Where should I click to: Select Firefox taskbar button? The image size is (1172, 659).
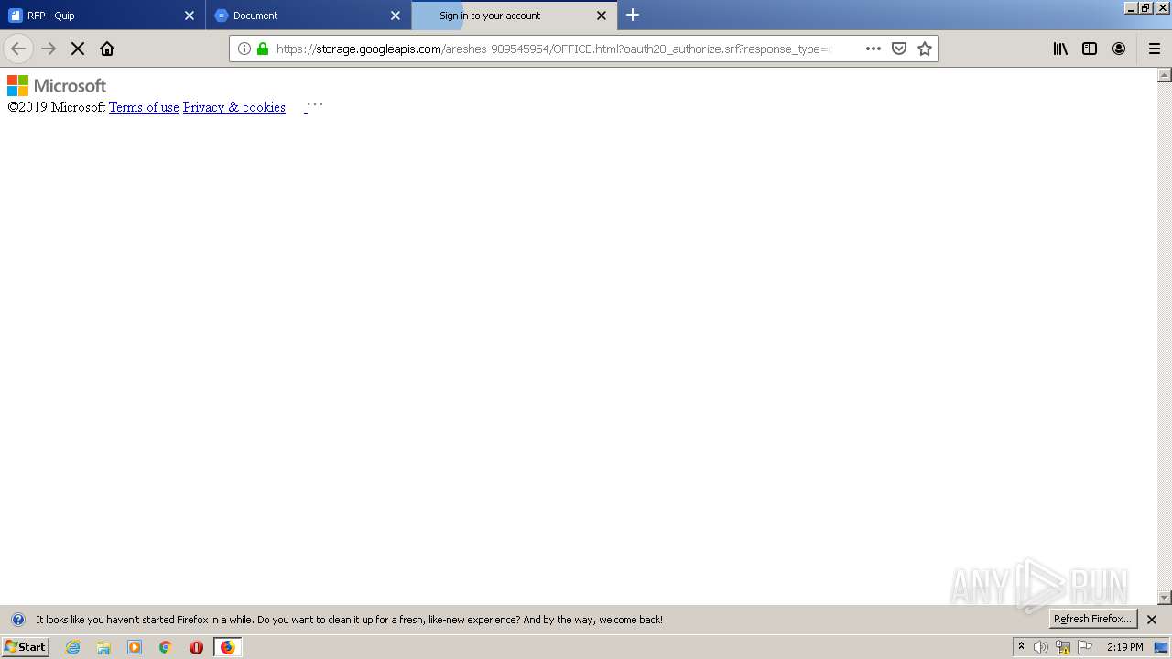coord(227,647)
